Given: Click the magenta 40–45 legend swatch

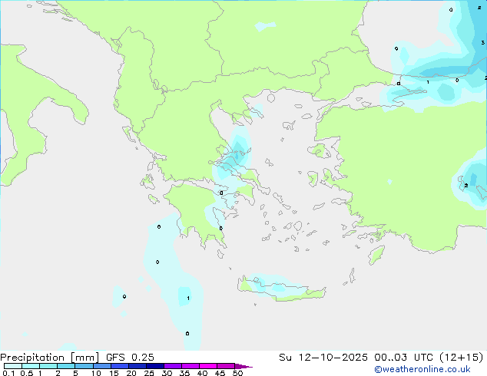Looking at the screenshot, I should tap(208, 366).
